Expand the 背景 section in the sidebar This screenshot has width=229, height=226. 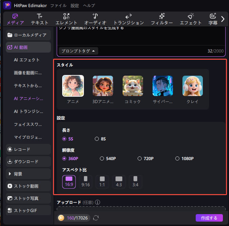28,174
